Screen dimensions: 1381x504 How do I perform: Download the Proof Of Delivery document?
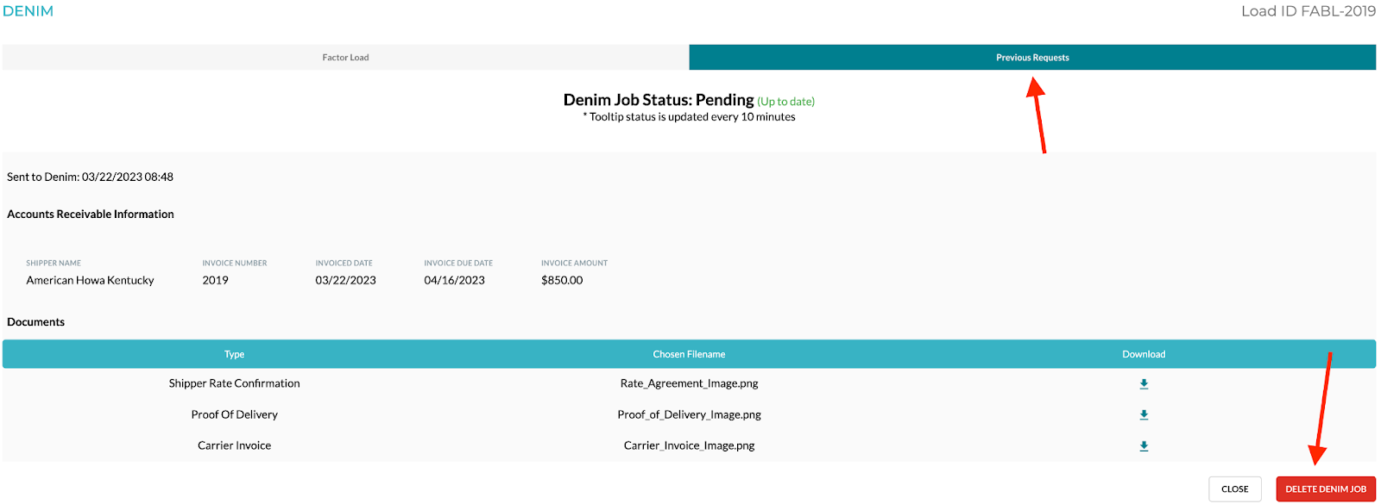[x=1144, y=415]
